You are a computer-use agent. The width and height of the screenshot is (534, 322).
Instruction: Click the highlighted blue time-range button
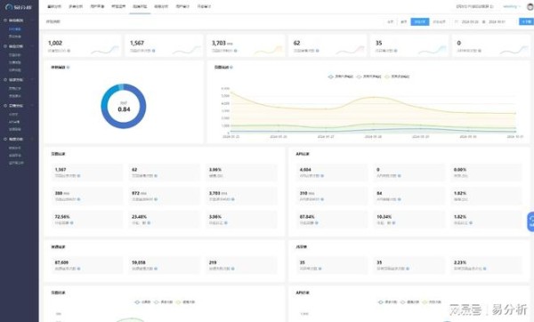419,21
